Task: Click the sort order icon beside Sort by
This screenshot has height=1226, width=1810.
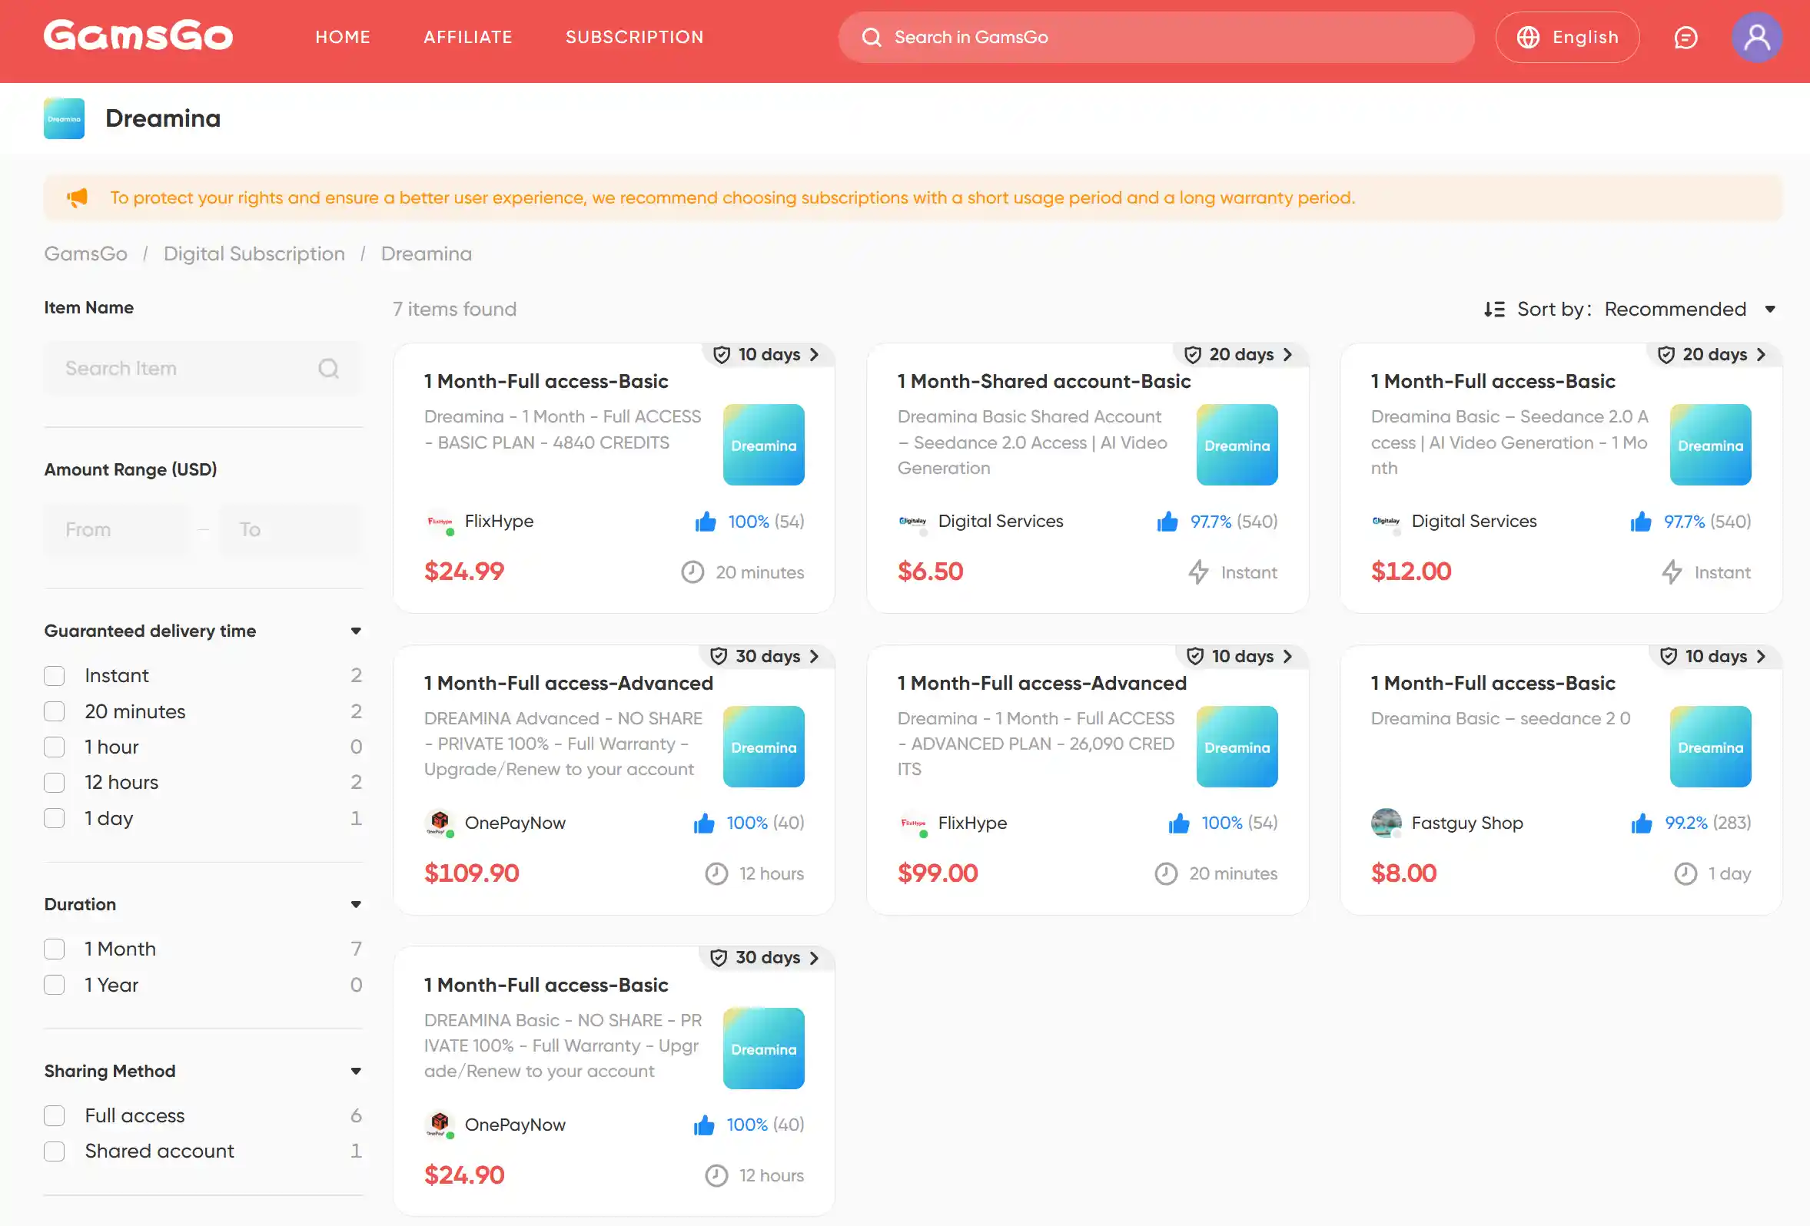Action: click(x=1494, y=309)
